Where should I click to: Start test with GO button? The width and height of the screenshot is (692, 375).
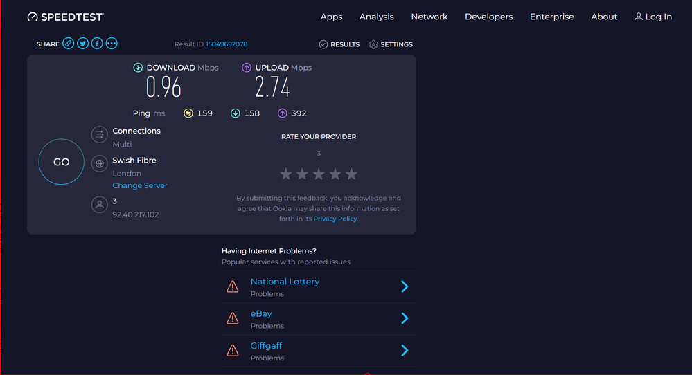62,162
